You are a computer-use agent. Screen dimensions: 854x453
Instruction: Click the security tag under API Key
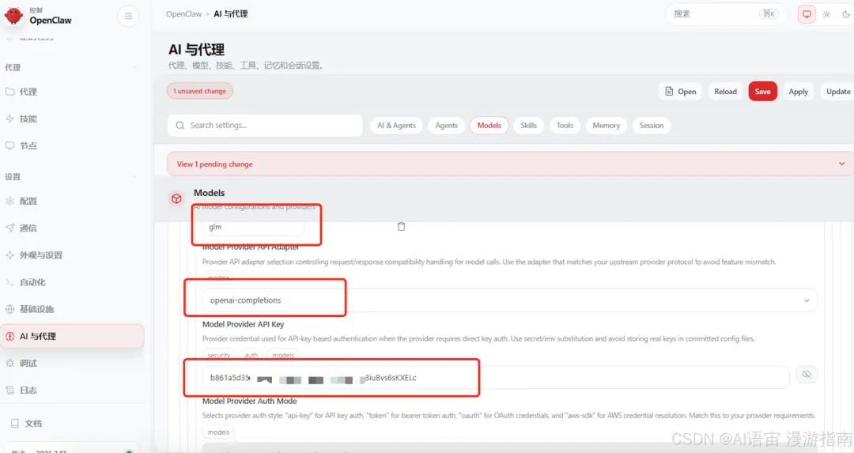coord(219,355)
